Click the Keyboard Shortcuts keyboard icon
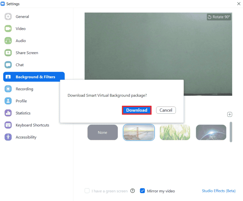 (8, 125)
